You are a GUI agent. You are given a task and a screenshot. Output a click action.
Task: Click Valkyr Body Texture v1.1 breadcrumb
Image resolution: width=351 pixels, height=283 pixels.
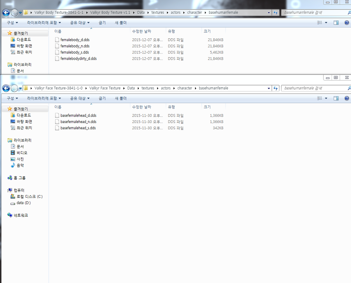click(110, 13)
